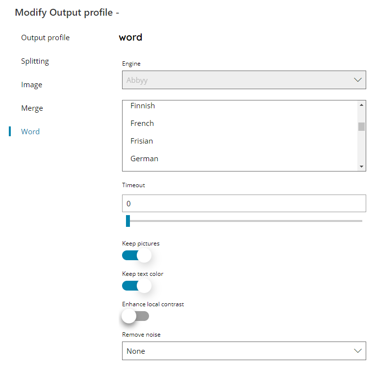Focus the Timeout input field

[x=244, y=203]
